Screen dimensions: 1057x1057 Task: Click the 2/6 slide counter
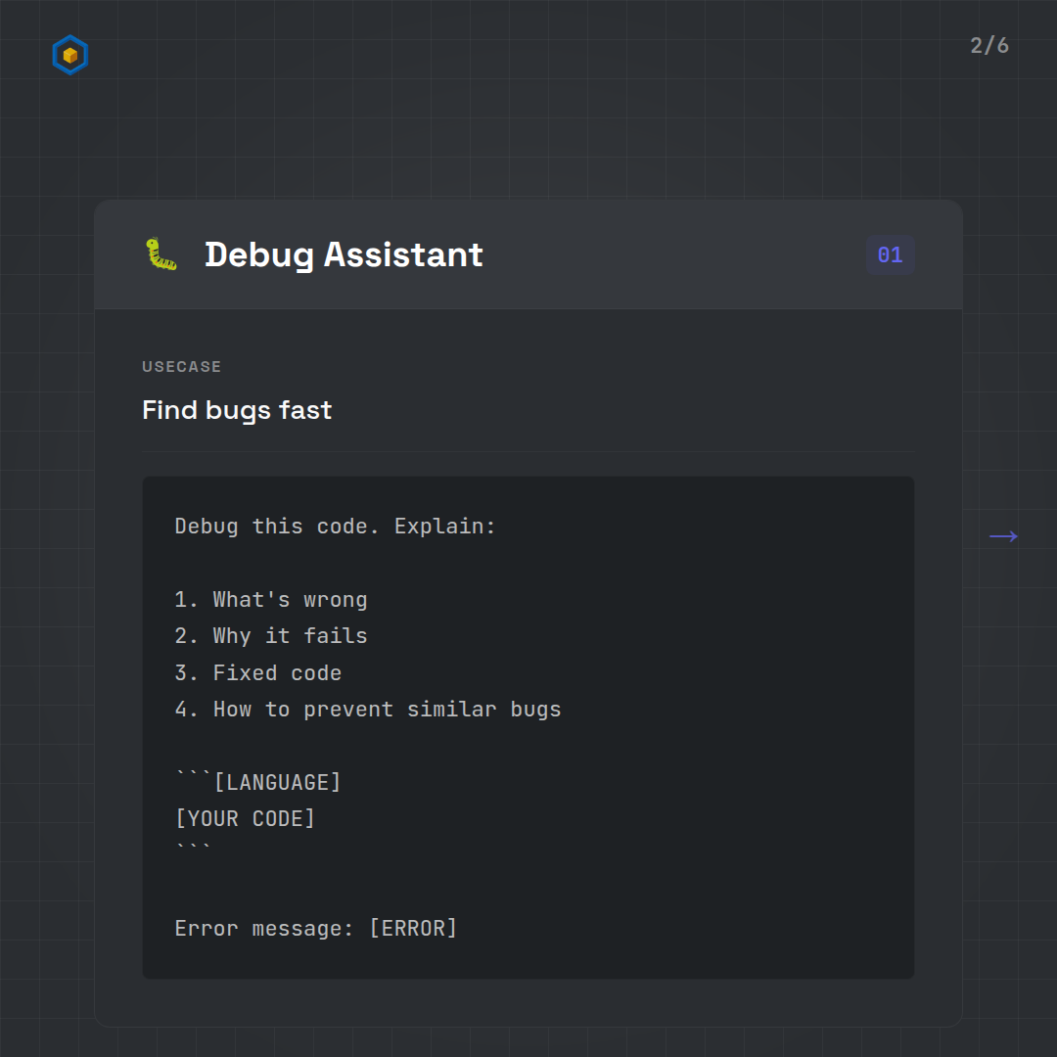click(x=989, y=46)
